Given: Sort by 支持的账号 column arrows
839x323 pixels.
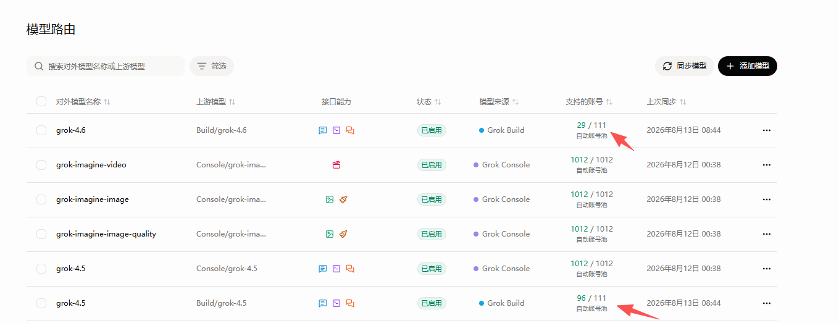Looking at the screenshot, I should [x=609, y=102].
